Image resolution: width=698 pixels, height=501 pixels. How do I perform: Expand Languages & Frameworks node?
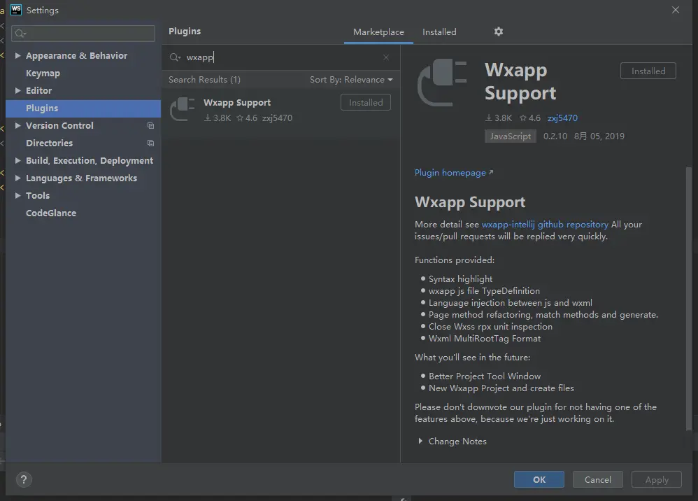(17, 178)
